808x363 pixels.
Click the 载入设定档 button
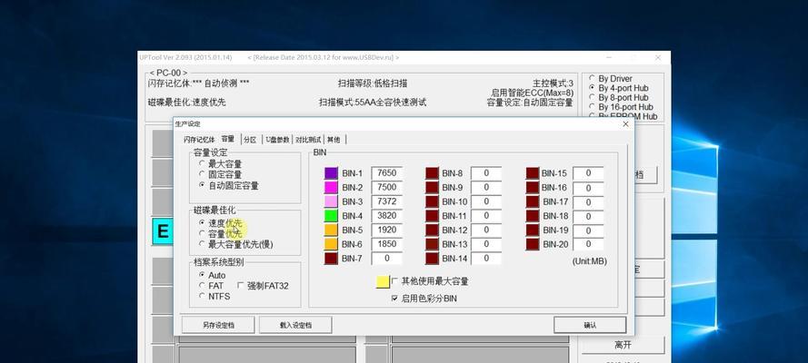295,325
